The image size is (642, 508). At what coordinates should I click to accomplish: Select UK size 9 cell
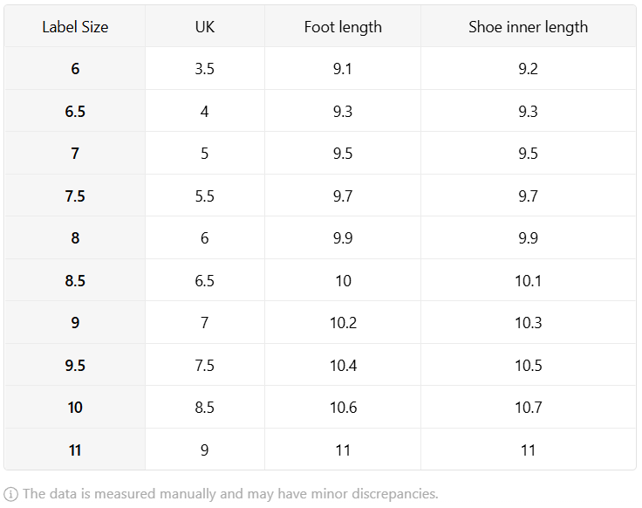point(205,450)
